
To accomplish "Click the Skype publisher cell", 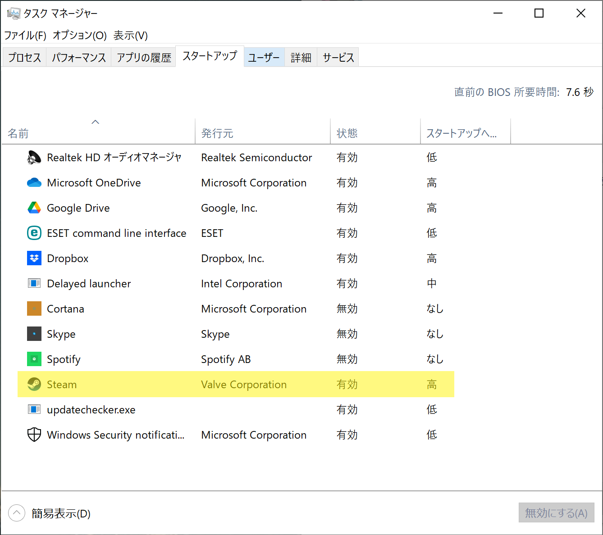I will (x=215, y=334).
